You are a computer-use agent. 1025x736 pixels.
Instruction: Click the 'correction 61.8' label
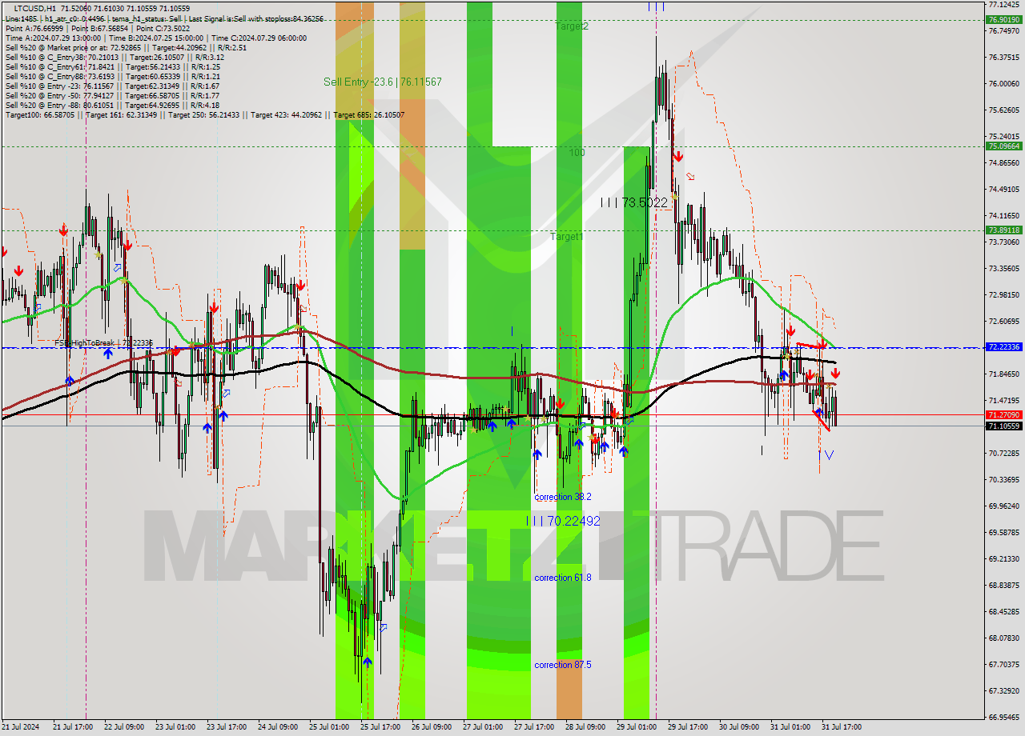point(563,578)
